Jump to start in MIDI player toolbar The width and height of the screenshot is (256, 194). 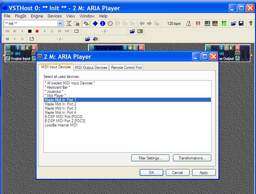coord(7,31)
